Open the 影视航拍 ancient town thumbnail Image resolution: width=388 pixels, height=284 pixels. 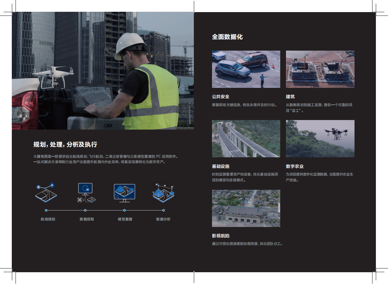pyautogui.click(x=246, y=208)
